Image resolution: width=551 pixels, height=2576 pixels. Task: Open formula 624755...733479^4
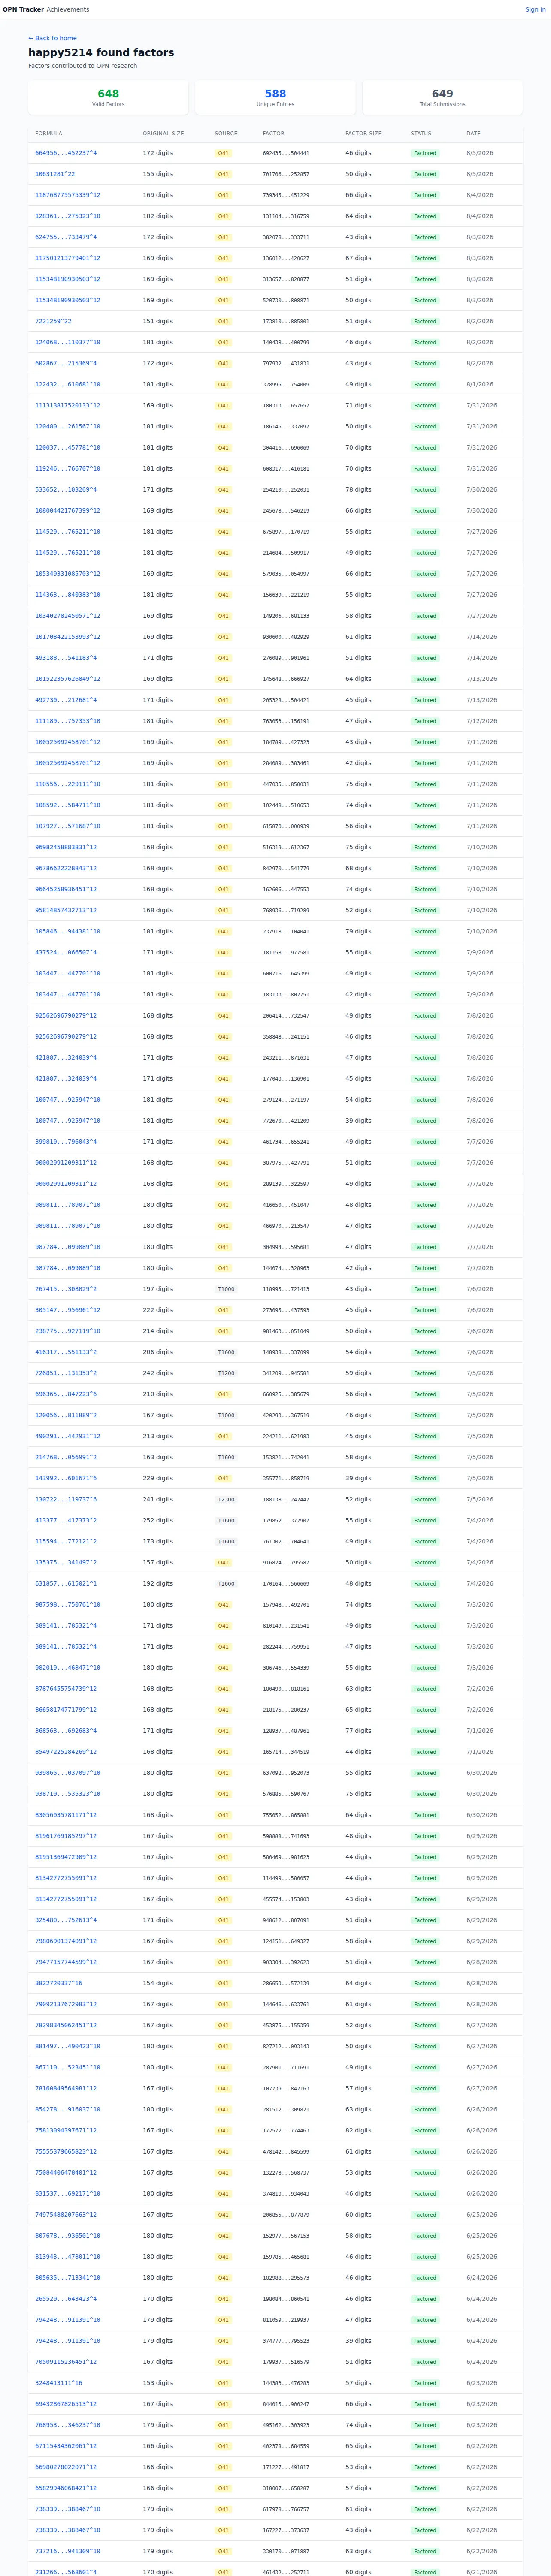click(x=66, y=237)
